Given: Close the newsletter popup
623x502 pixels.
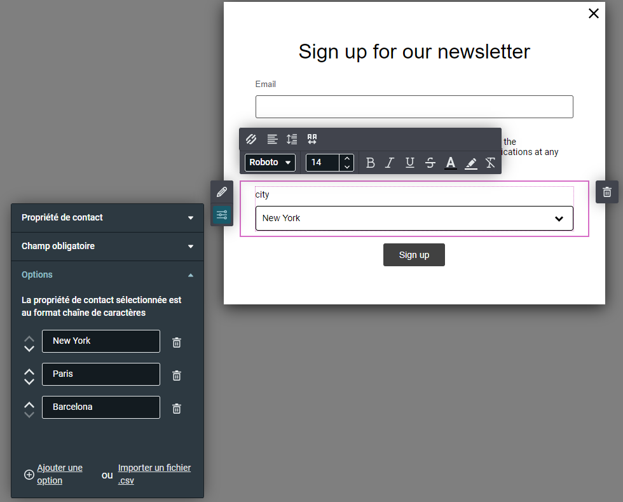Looking at the screenshot, I should coord(594,13).
